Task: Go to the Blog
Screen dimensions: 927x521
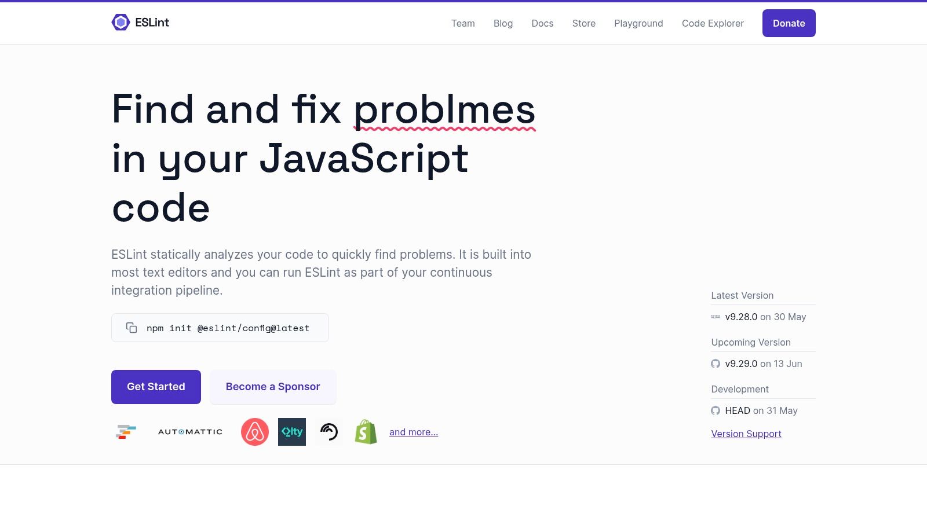Action: [503, 23]
